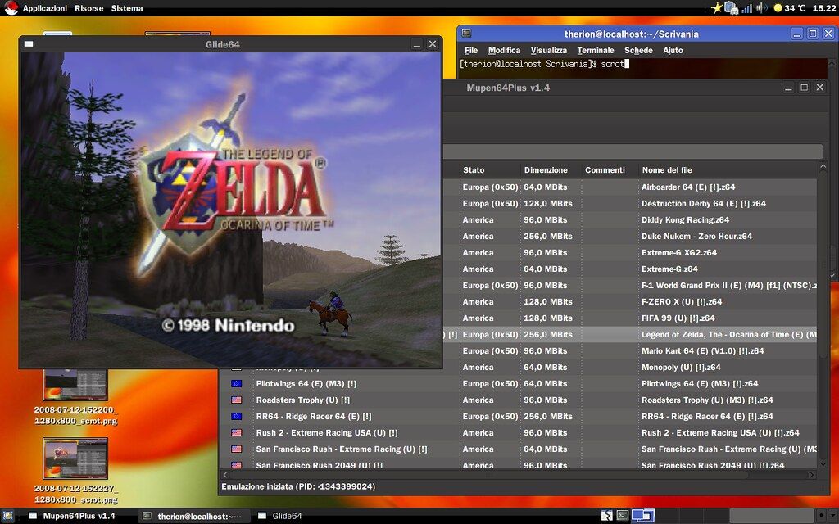
Task: Open 2008-07-12-152227 scrot.png desktop thumbnail
Action: coord(75,471)
